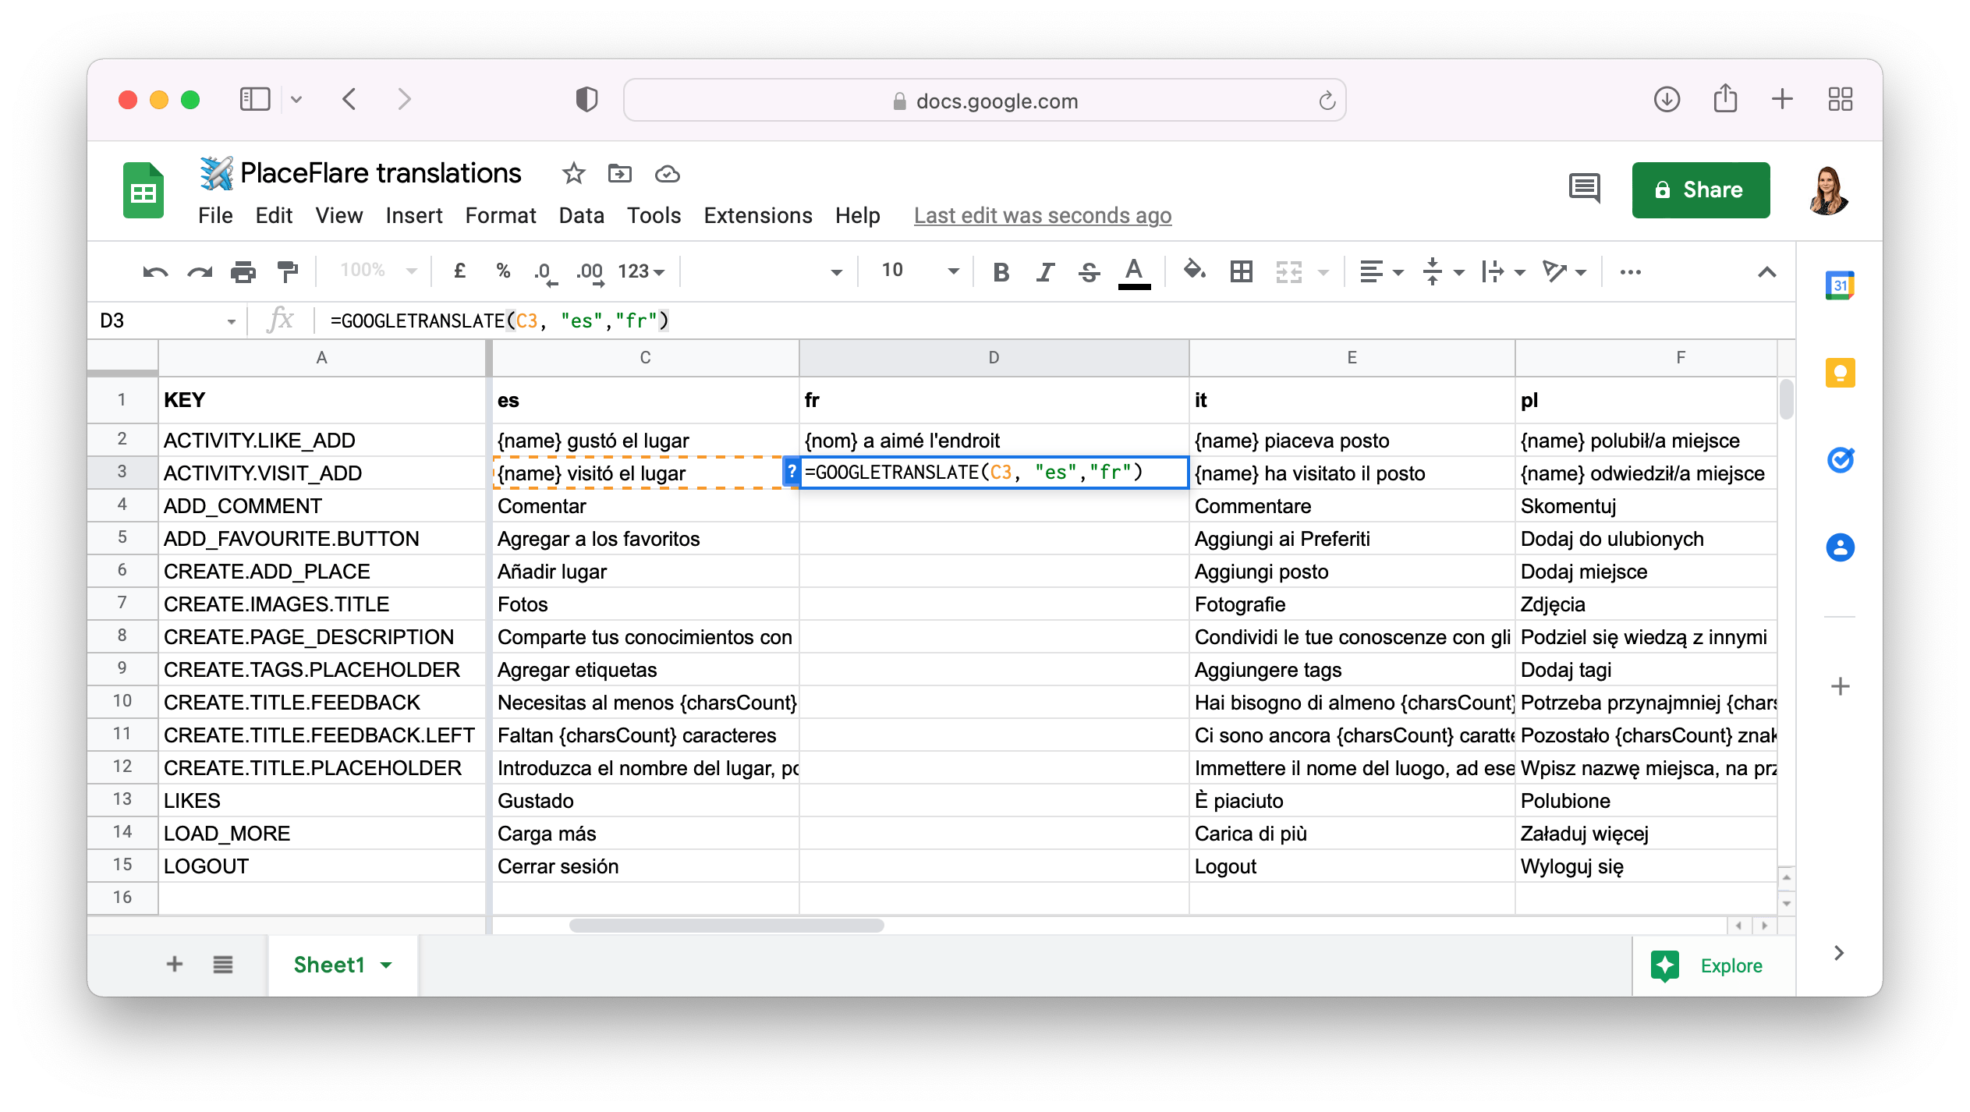This screenshot has height=1112, width=1970.
Task: Open text rotation dropdown
Action: [x=1564, y=272]
